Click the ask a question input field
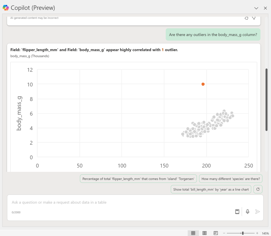 [119, 202]
